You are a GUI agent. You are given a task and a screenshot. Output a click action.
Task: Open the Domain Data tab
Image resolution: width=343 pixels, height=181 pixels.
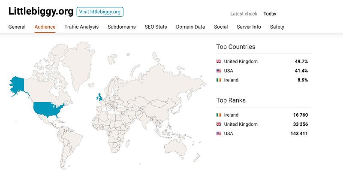(x=190, y=27)
